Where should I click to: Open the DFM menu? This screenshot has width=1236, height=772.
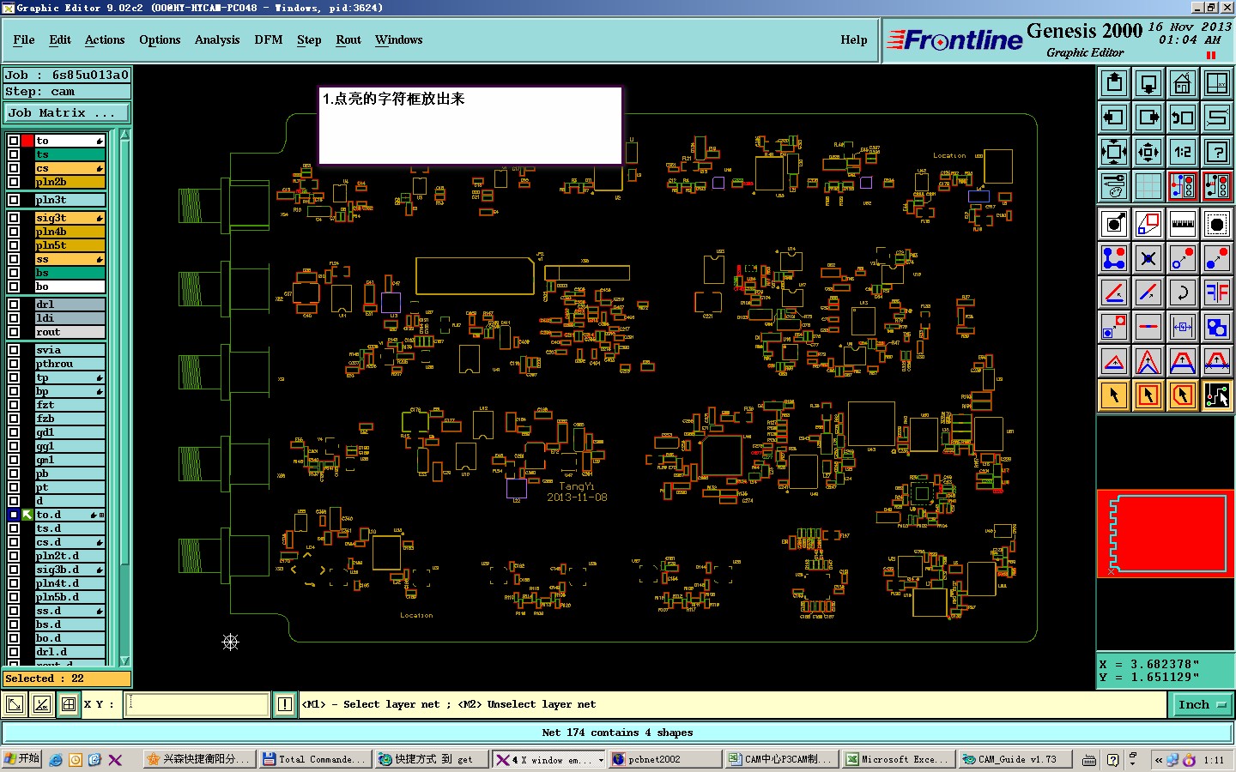[269, 40]
